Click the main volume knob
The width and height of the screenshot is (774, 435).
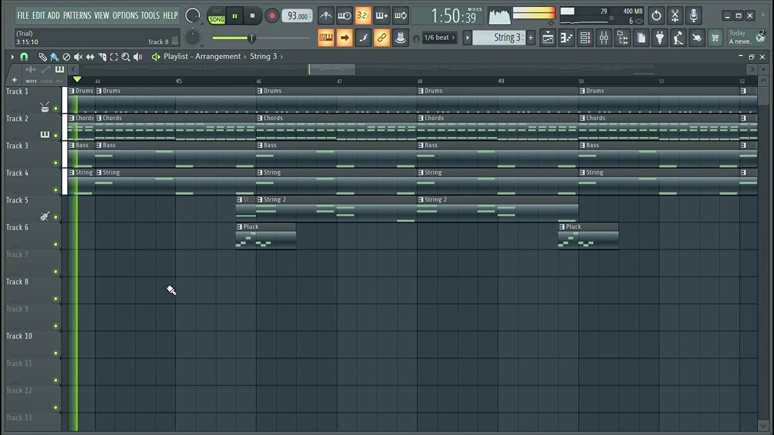click(192, 16)
